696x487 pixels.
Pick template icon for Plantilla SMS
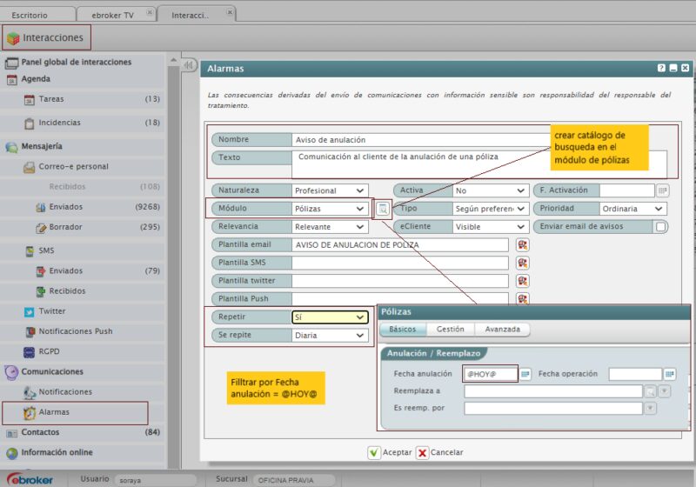(x=523, y=263)
